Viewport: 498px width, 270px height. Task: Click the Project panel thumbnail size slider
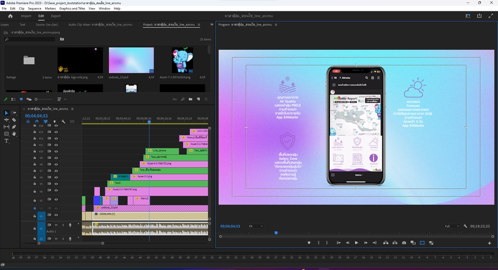43,100
